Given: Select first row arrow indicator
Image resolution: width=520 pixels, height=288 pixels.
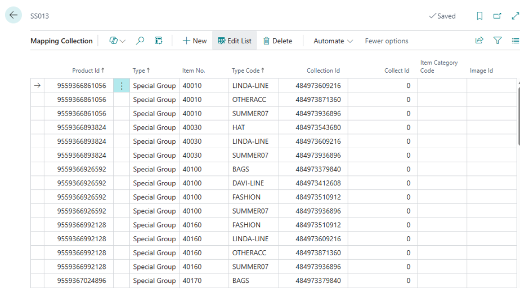Looking at the screenshot, I should (37, 86).
